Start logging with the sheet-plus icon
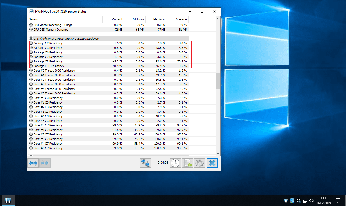The height and width of the screenshot is (206, 346). tap(187, 163)
